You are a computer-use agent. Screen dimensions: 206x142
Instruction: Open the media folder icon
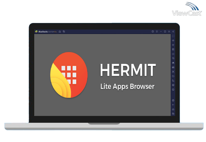[x=173, y=76]
